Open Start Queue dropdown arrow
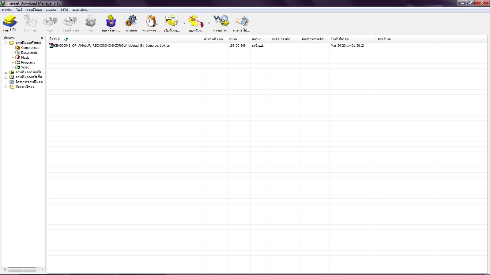The image size is (490, 275). (184, 23)
